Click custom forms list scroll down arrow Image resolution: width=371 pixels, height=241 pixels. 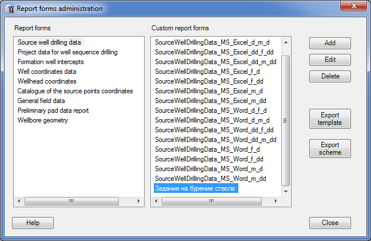[286, 191]
